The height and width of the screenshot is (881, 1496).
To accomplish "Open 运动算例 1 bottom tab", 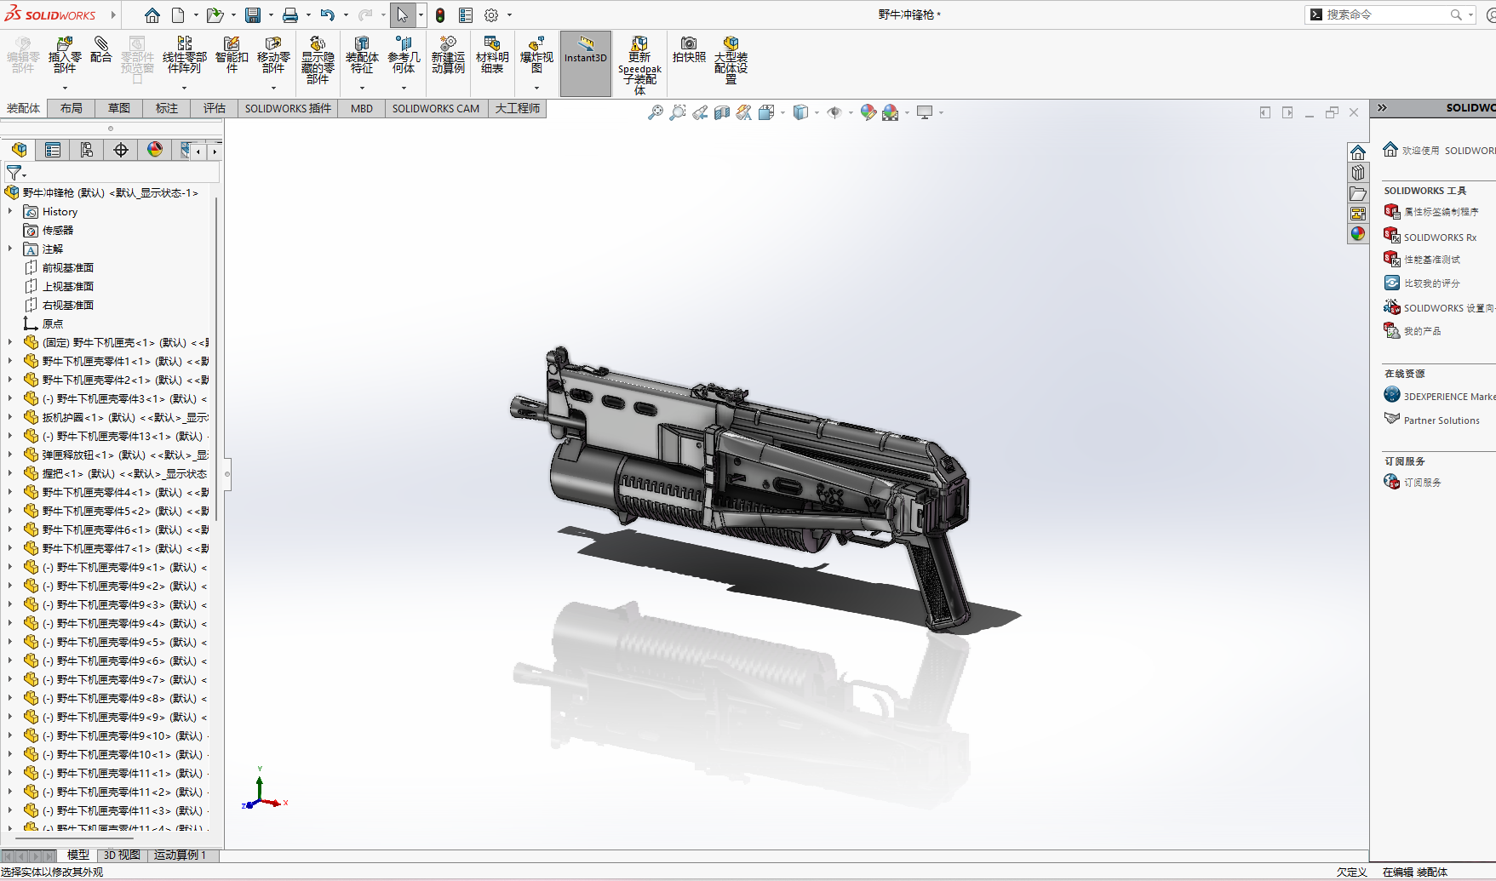I will pyautogui.click(x=180, y=855).
